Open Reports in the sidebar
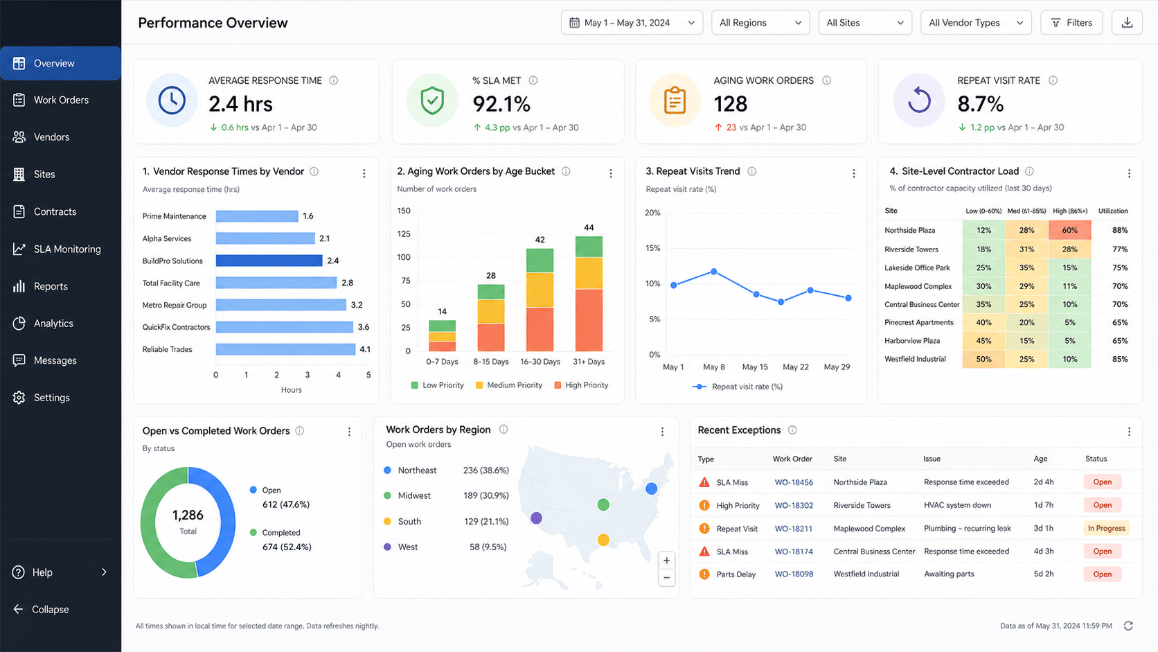This screenshot has height=652, width=1158. [60, 286]
